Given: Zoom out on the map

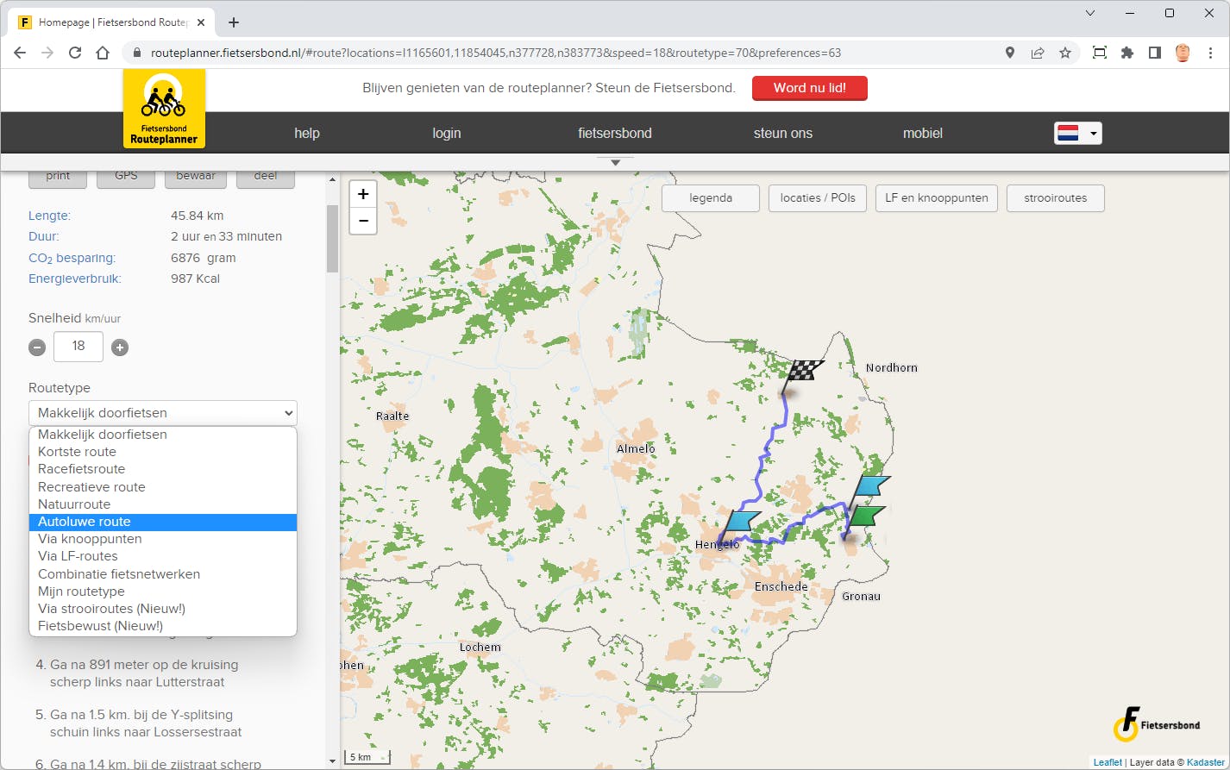Looking at the screenshot, I should point(363,221).
